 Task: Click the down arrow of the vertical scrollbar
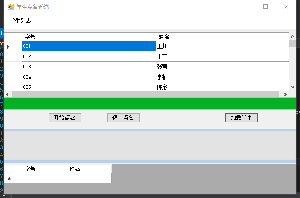point(292,87)
